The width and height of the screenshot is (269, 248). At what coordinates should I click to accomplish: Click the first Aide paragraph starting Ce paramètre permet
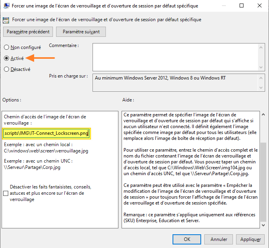pyautogui.click(x=190, y=127)
